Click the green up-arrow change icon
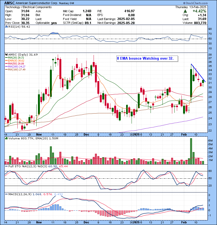The image size is (217, 225). point(185,11)
